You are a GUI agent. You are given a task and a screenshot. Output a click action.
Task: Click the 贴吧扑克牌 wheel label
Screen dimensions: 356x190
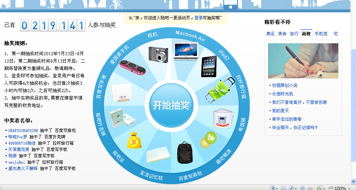tap(100, 125)
